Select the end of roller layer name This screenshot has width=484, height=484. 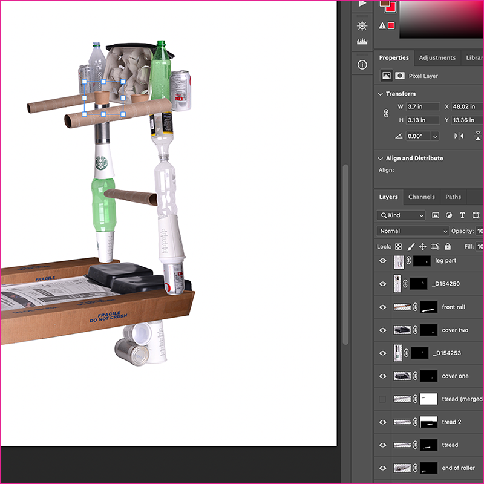pyautogui.click(x=458, y=468)
